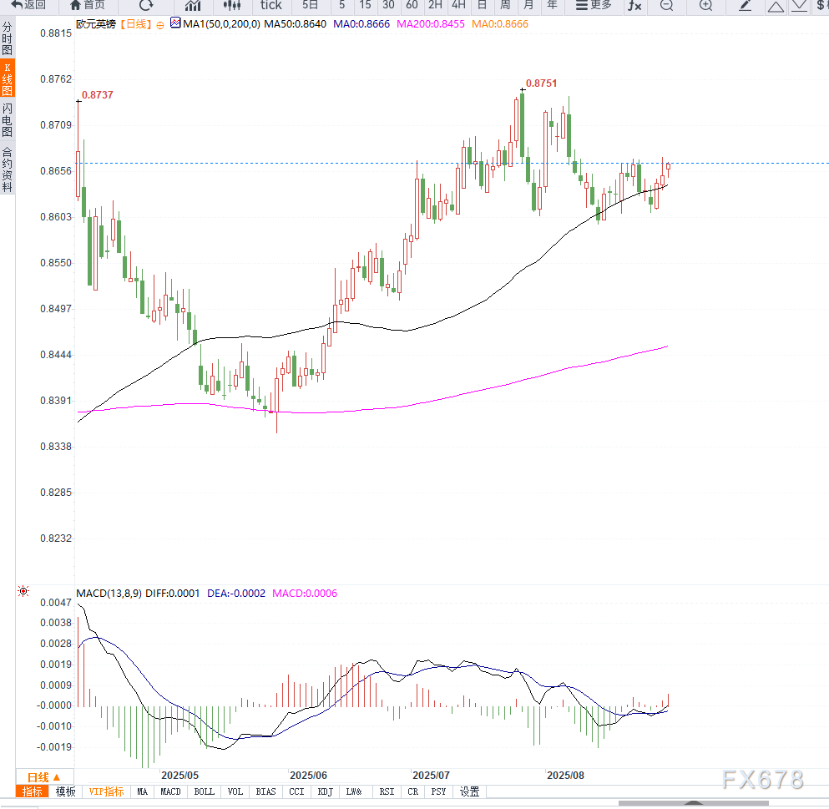Select the pencil drawing tool icon
Image resolution: width=829 pixels, height=809 pixels.
pos(746,5)
